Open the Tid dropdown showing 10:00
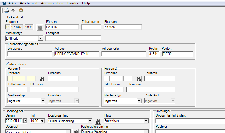Screen dimensions: 225x133 point(42,121)
